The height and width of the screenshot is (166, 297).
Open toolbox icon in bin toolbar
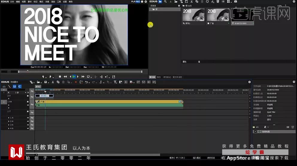click(236, 1)
